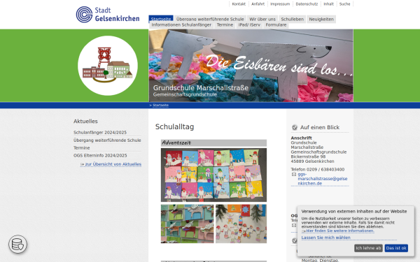Click the Telefon 0209 / 638403400 text
Image resolution: width=420 pixels, height=262 pixels.
pyautogui.click(x=317, y=170)
